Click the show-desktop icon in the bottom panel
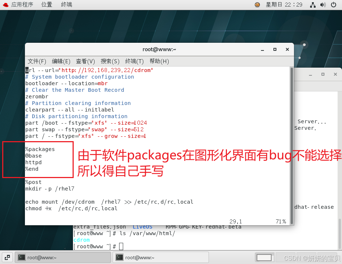Image resolution: width=342 pixels, height=264 pixels. pyautogui.click(x=7, y=257)
